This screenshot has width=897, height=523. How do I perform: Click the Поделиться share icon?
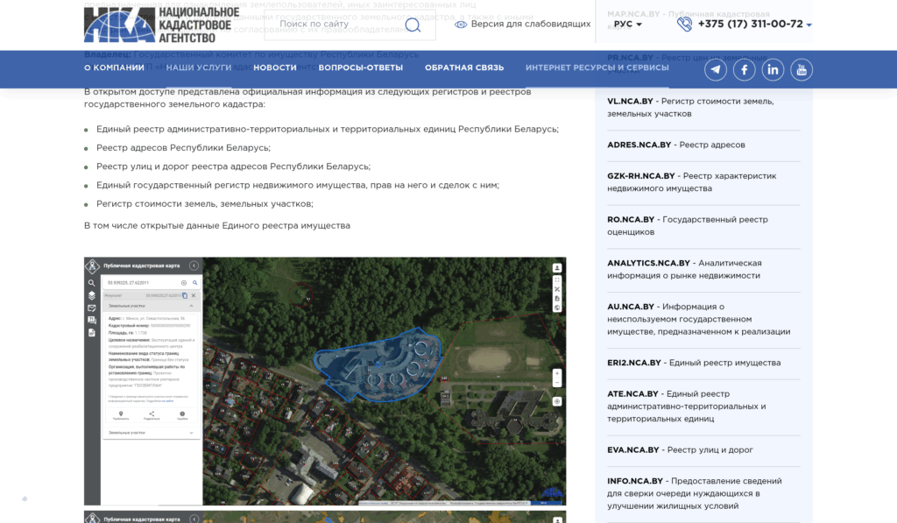point(152,413)
